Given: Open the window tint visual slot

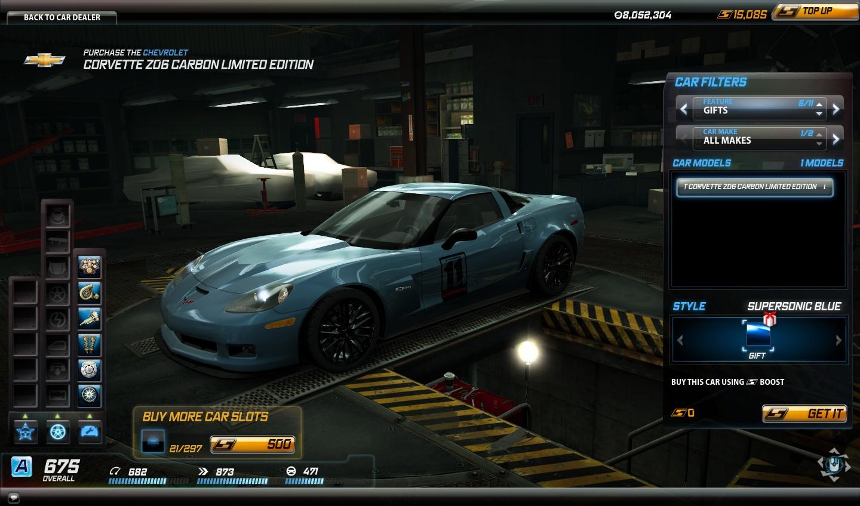Looking at the screenshot, I should click(58, 344).
